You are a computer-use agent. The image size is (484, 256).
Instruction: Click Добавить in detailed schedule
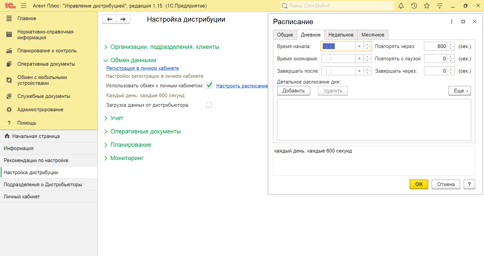point(293,91)
